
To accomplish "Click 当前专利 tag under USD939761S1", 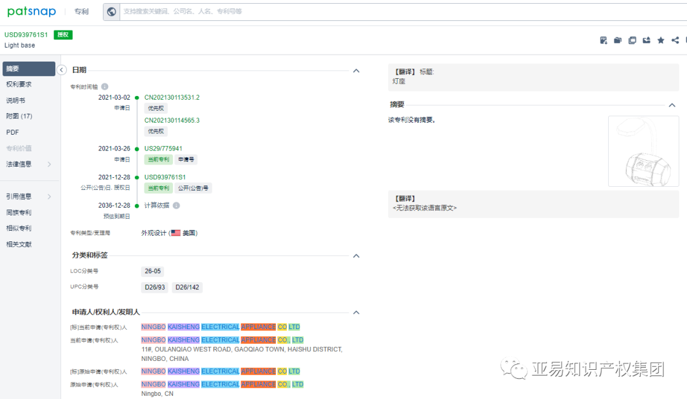I will pos(158,188).
